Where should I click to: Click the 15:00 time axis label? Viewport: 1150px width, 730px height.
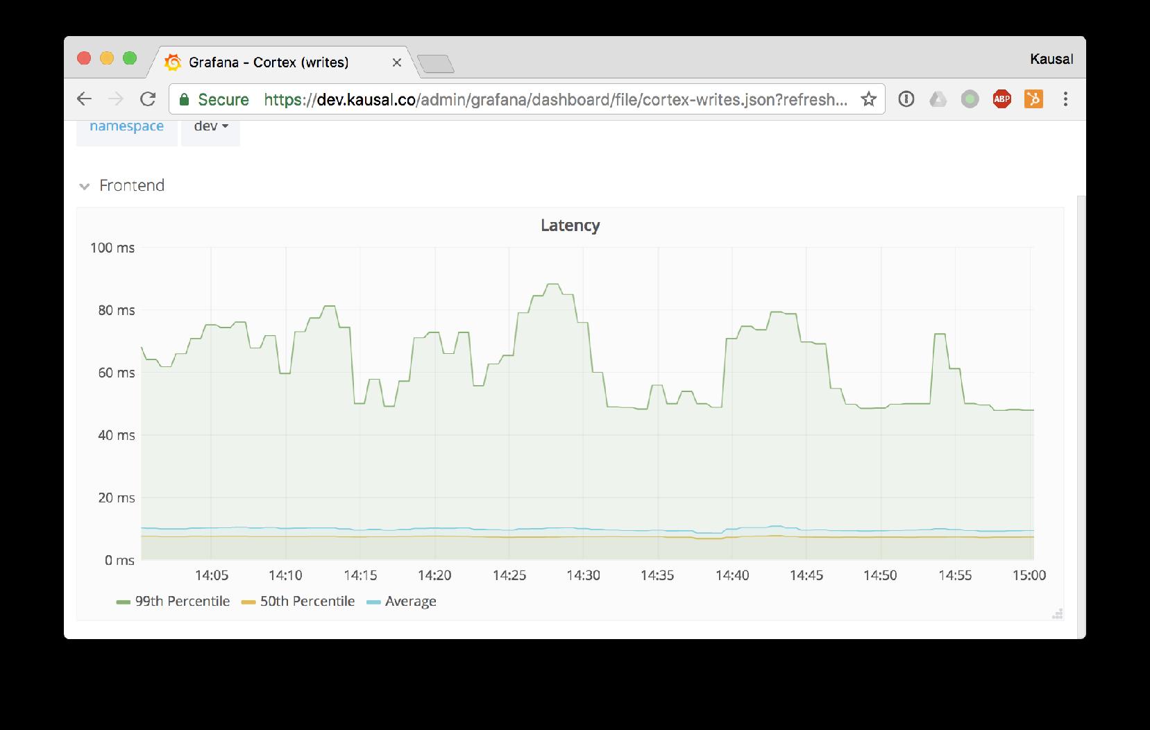pyautogui.click(x=1029, y=575)
